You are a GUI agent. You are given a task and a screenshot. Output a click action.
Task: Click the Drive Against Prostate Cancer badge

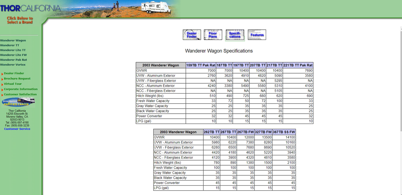pyautogui.click(x=18, y=102)
